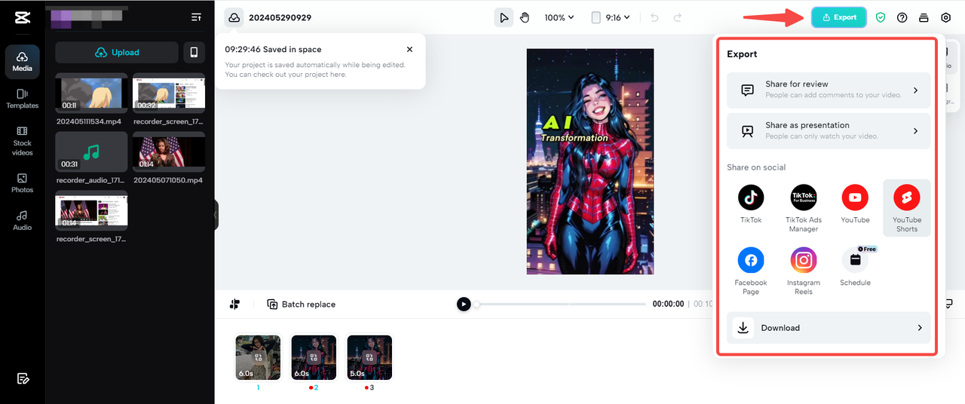Open the Media panel

pyautogui.click(x=23, y=62)
